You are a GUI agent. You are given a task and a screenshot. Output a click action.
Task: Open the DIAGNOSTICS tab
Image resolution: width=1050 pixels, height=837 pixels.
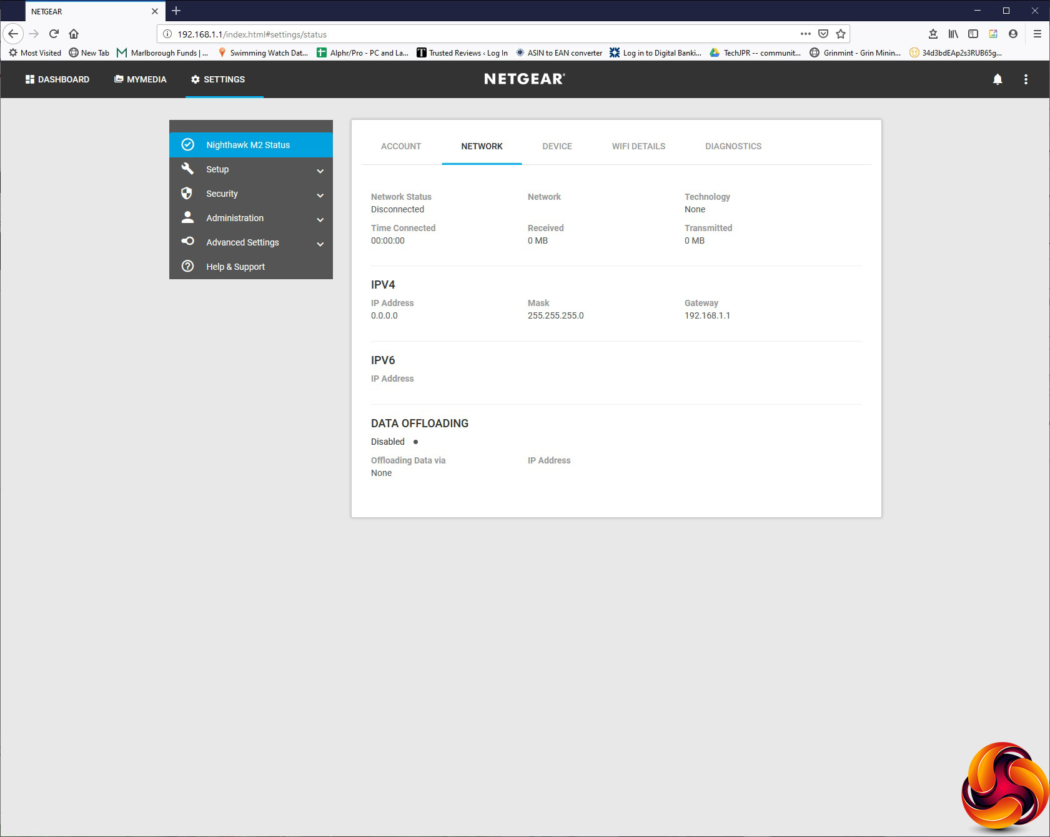tap(733, 146)
